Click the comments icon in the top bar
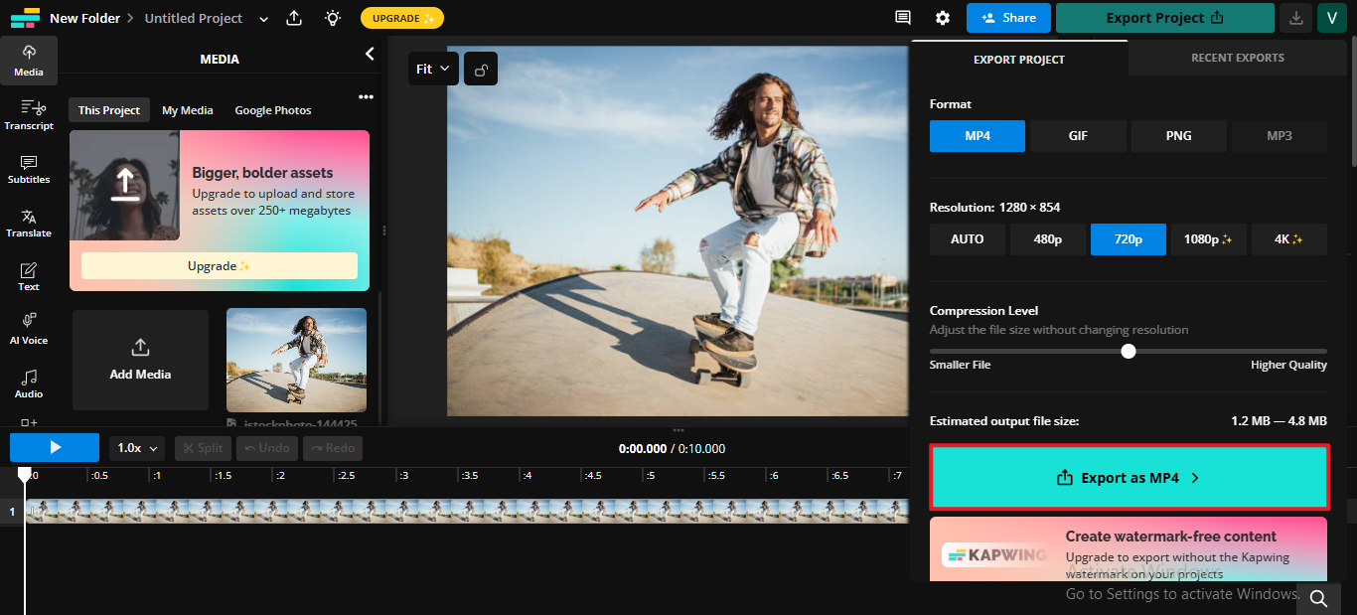Screen dimensions: 1357x615 tap(902, 18)
